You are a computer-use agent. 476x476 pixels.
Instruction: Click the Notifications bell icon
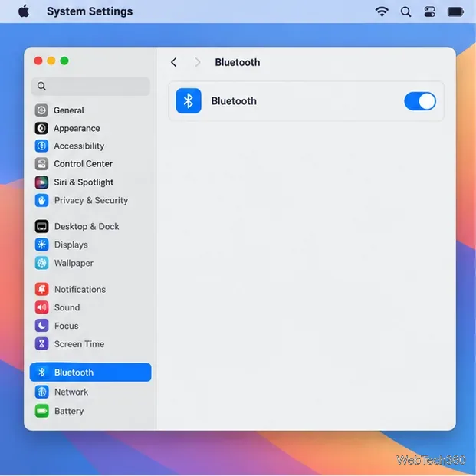41,289
